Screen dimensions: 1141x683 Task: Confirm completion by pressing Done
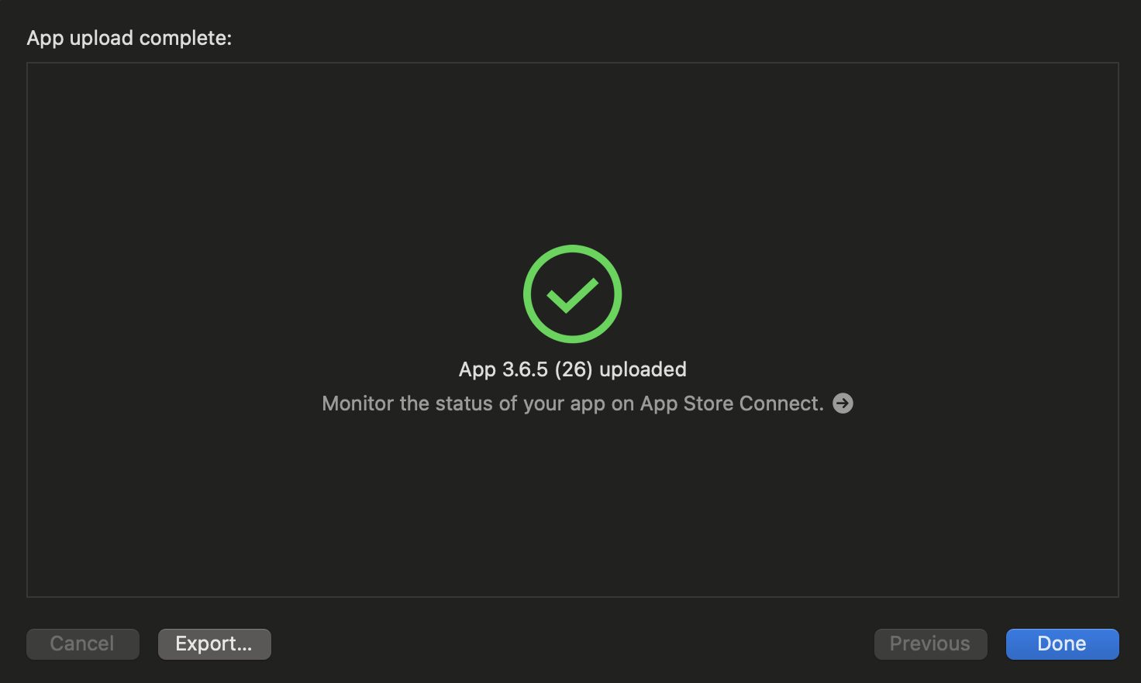pyautogui.click(x=1062, y=644)
